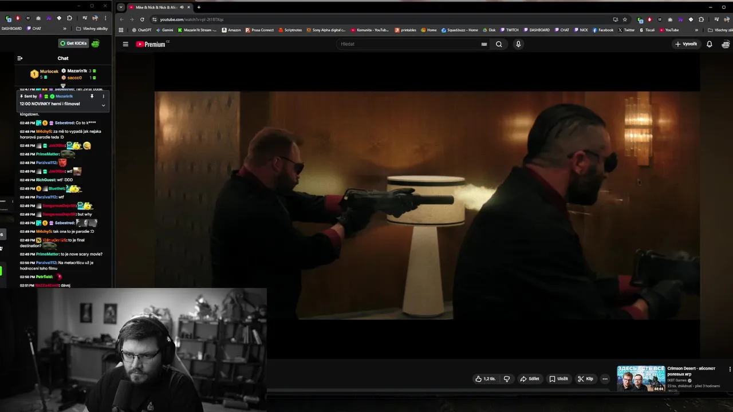Open the Amazon bookmark

pyautogui.click(x=231, y=30)
